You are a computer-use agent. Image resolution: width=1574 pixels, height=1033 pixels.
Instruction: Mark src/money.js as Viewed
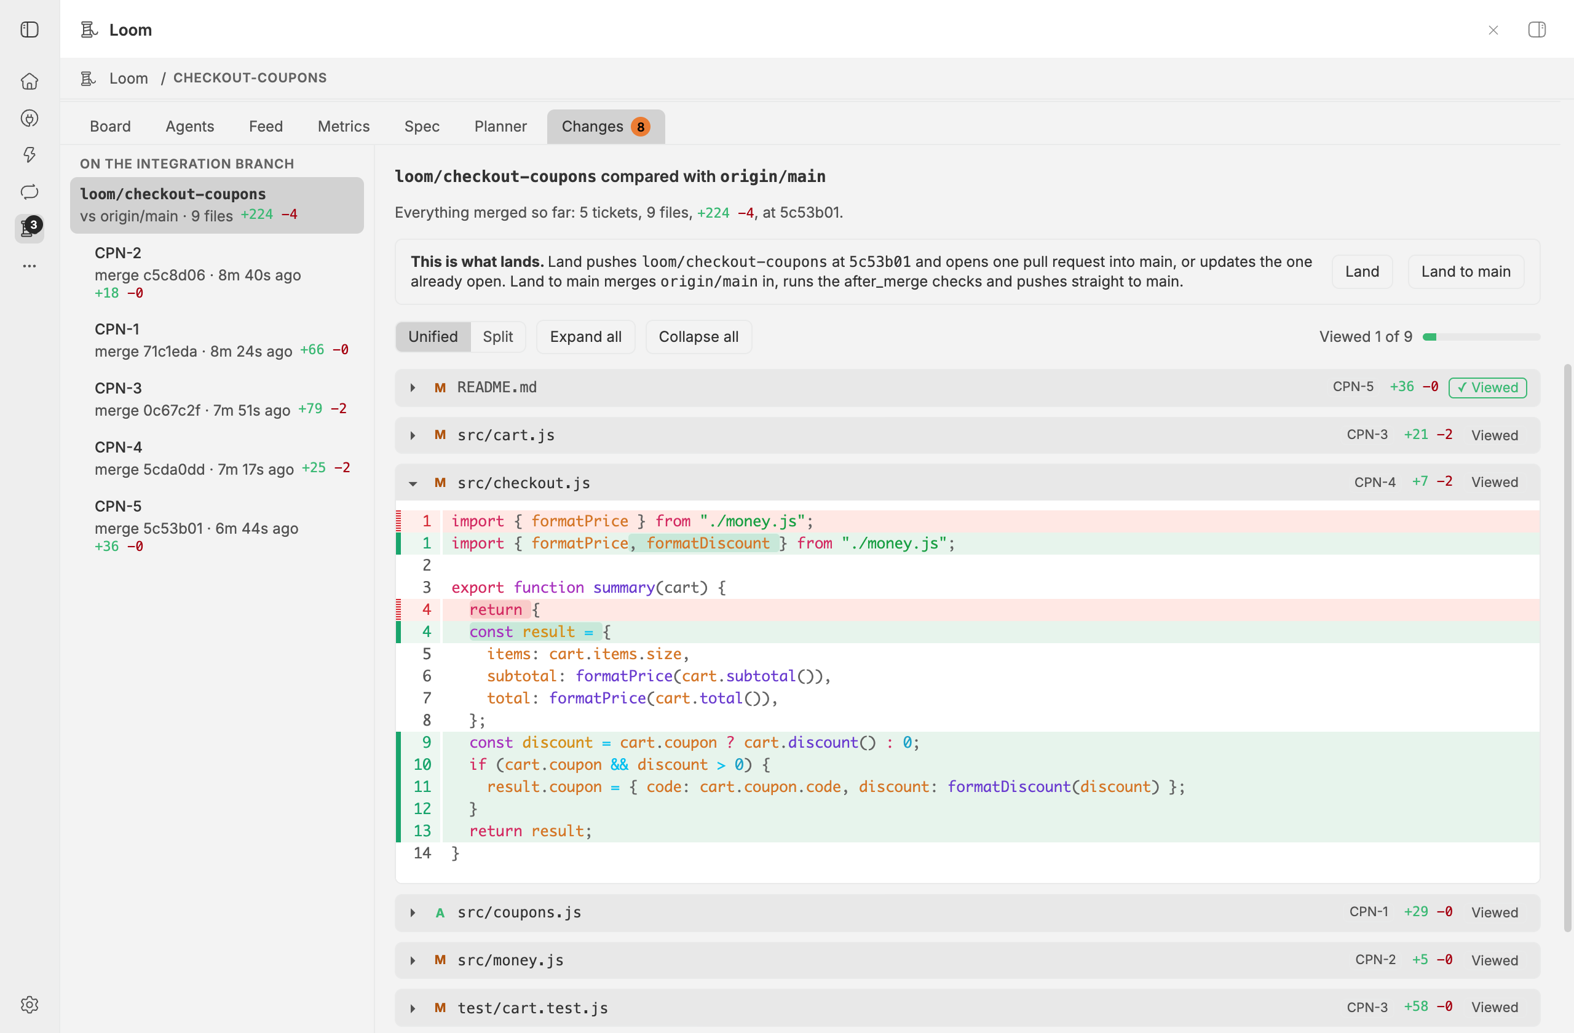pyautogui.click(x=1494, y=960)
